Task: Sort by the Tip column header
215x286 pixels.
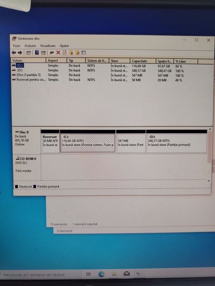Action: pos(76,60)
